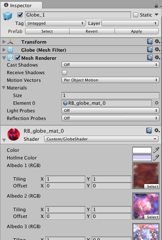The height and width of the screenshot is (240, 162).
Task: Click the Mesh Renderer component icon
Action: click(x=10, y=58)
